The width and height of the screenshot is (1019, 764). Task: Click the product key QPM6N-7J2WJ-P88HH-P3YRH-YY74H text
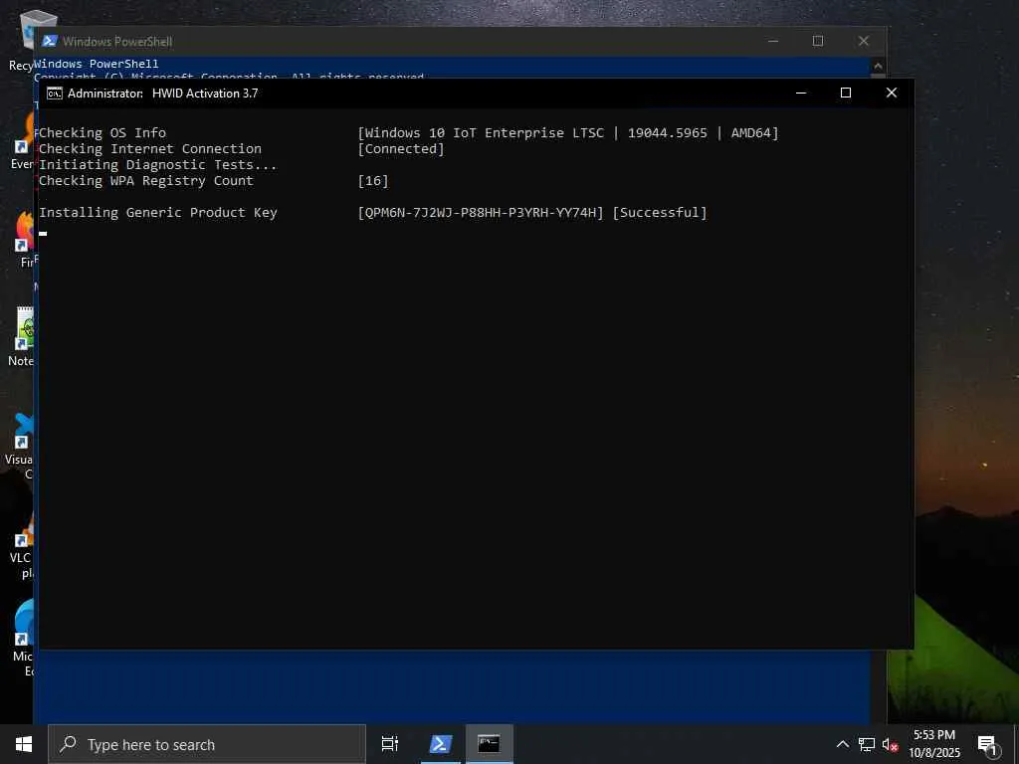tap(481, 213)
